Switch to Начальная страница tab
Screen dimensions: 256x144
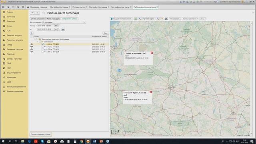(37, 7)
